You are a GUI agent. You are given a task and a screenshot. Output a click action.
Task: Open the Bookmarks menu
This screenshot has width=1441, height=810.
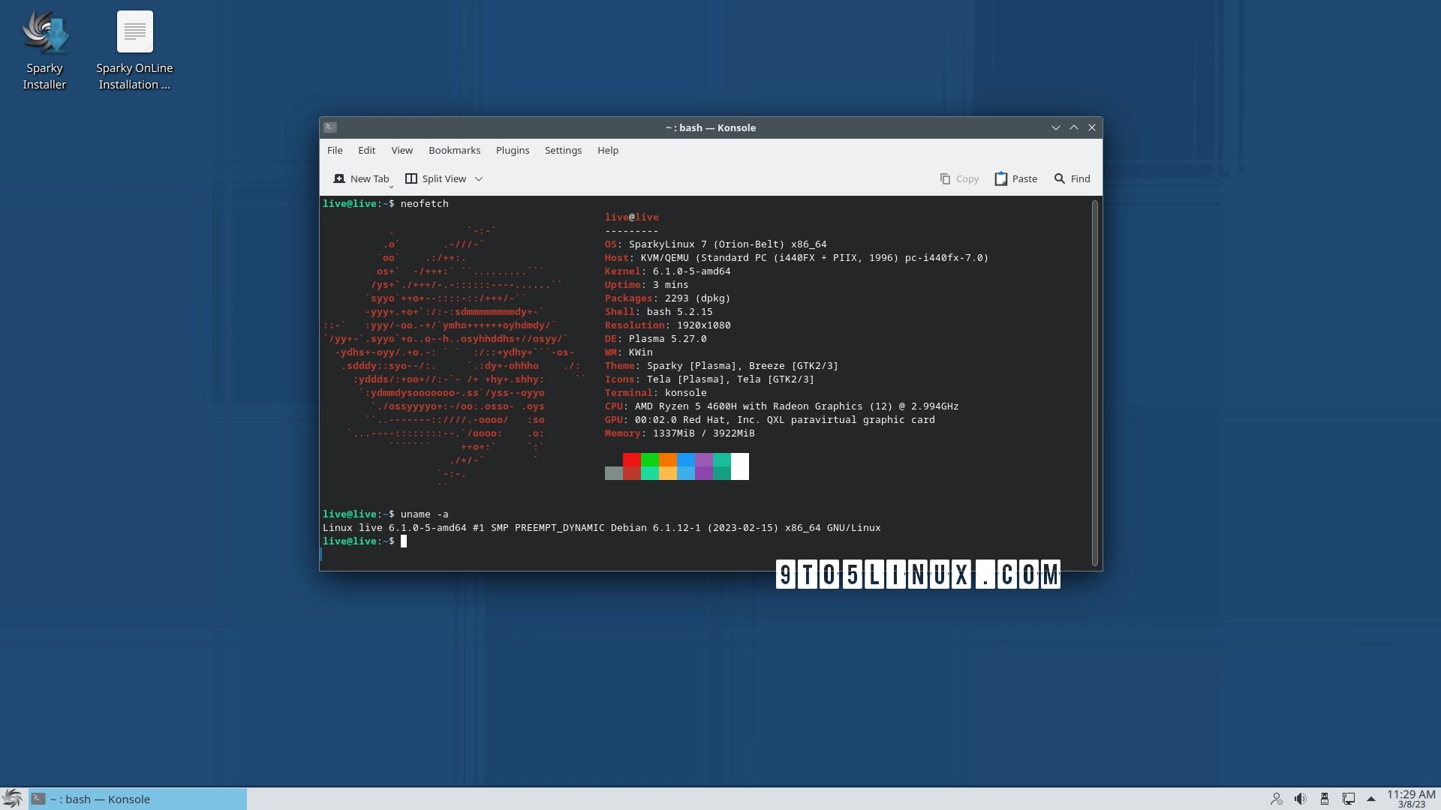(x=454, y=150)
